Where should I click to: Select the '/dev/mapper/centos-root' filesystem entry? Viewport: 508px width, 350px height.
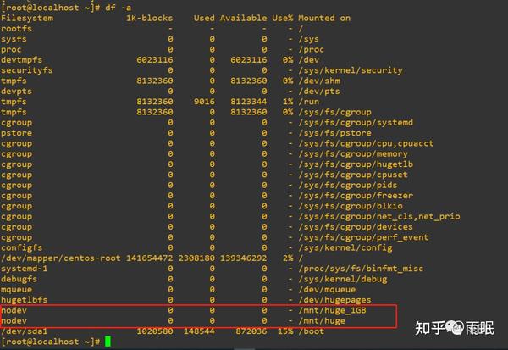tap(61, 258)
